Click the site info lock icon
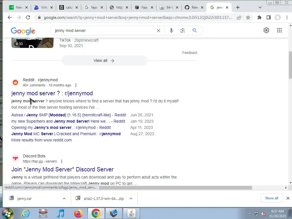 39,17
